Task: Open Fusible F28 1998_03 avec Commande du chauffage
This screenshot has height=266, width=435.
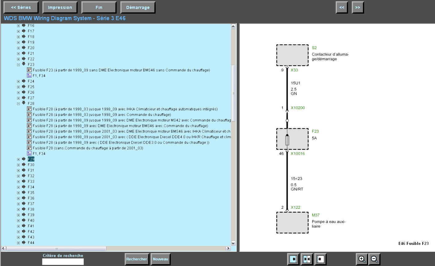Action: [x=102, y=115]
